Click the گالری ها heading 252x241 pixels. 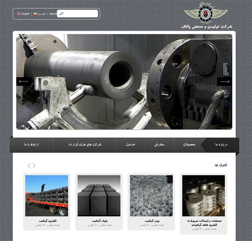click(x=221, y=165)
